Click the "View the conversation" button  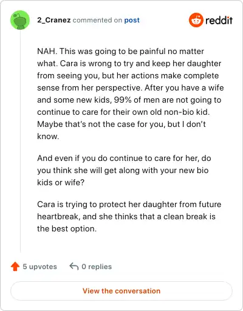(122, 291)
